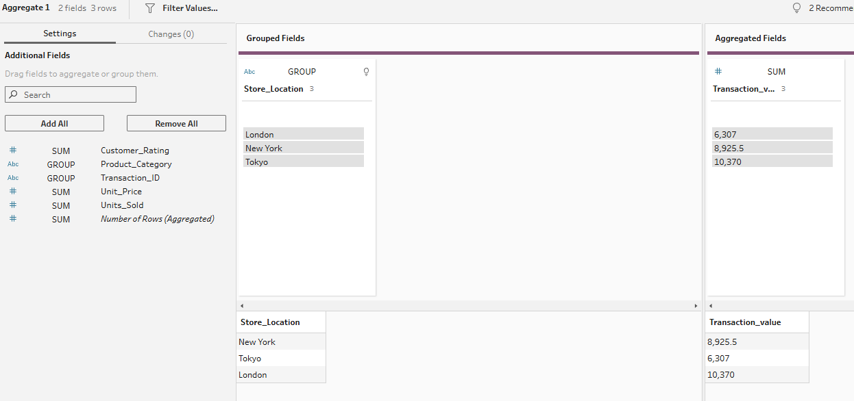Image resolution: width=854 pixels, height=401 pixels.
Task: Click the Transaction_value column header in data grid
Action: pyautogui.click(x=745, y=322)
